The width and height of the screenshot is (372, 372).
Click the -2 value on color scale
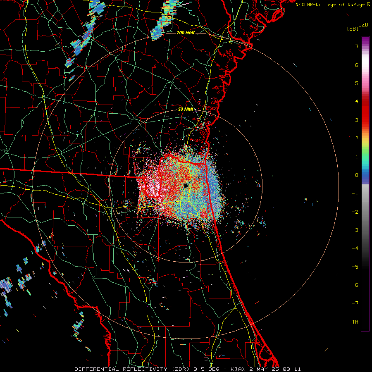[355, 212]
